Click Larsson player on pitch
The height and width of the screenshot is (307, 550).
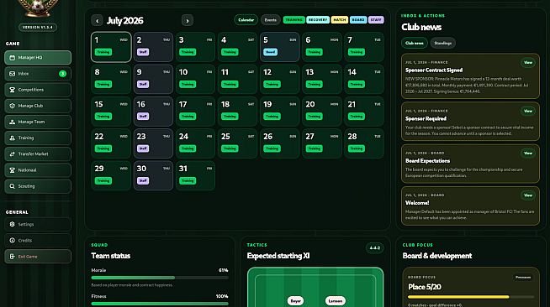pyautogui.click(x=336, y=300)
